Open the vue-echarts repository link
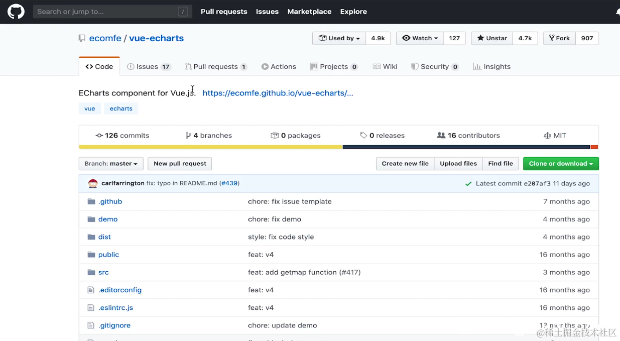Image resolution: width=620 pixels, height=341 pixels. [x=156, y=38]
